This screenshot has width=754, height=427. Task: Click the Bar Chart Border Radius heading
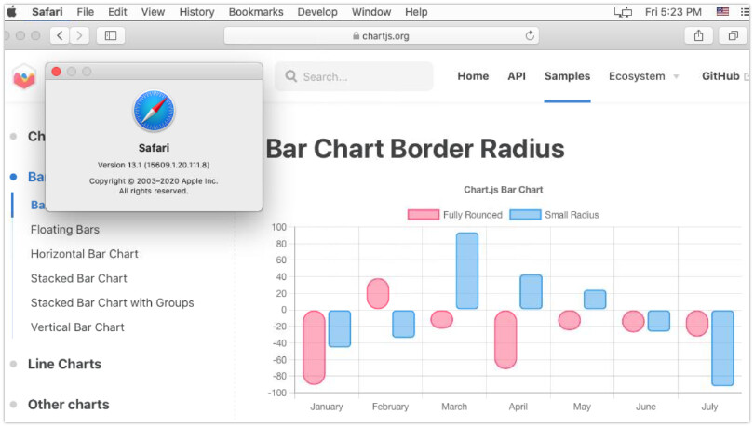coord(415,149)
